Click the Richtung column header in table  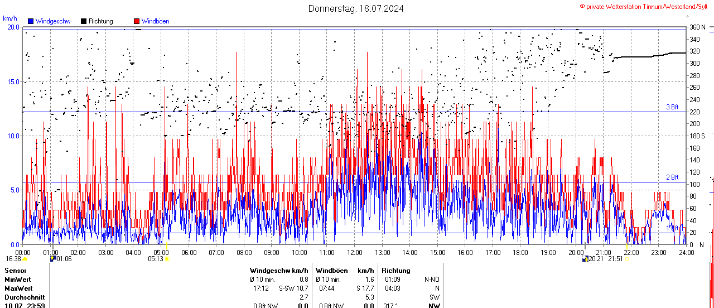click(395, 271)
